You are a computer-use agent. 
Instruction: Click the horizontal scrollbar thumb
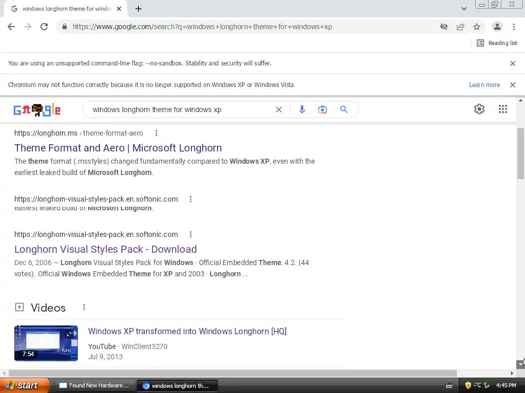coord(233,373)
